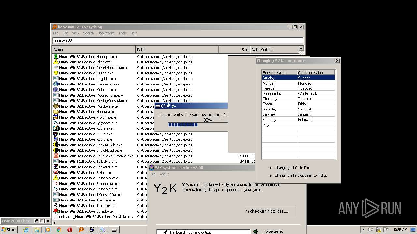Click the Mustlove.exe file icon
The image size is (417, 234).
click(56, 106)
